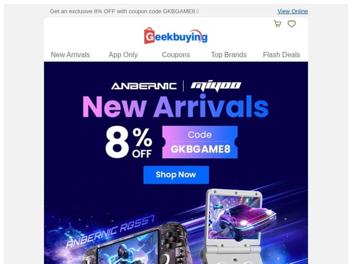Viewport: 352px width, 264px height.
Task: Click the ANBERNIC RG557 slanted label
Action: coord(110,232)
